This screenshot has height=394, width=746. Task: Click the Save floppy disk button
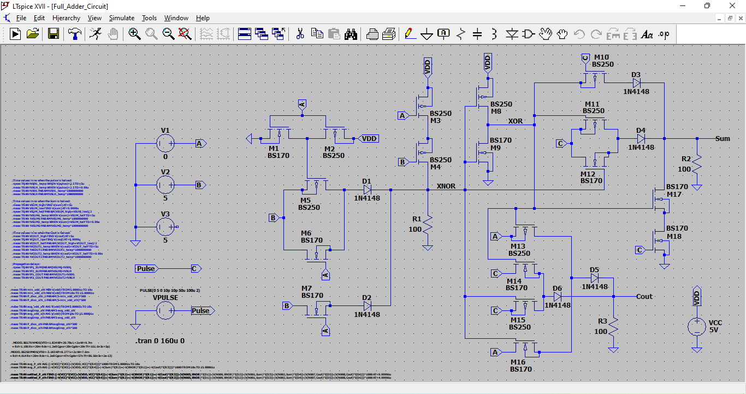pyautogui.click(x=54, y=34)
